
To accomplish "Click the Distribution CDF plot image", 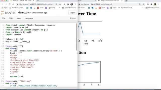I will [89, 73].
